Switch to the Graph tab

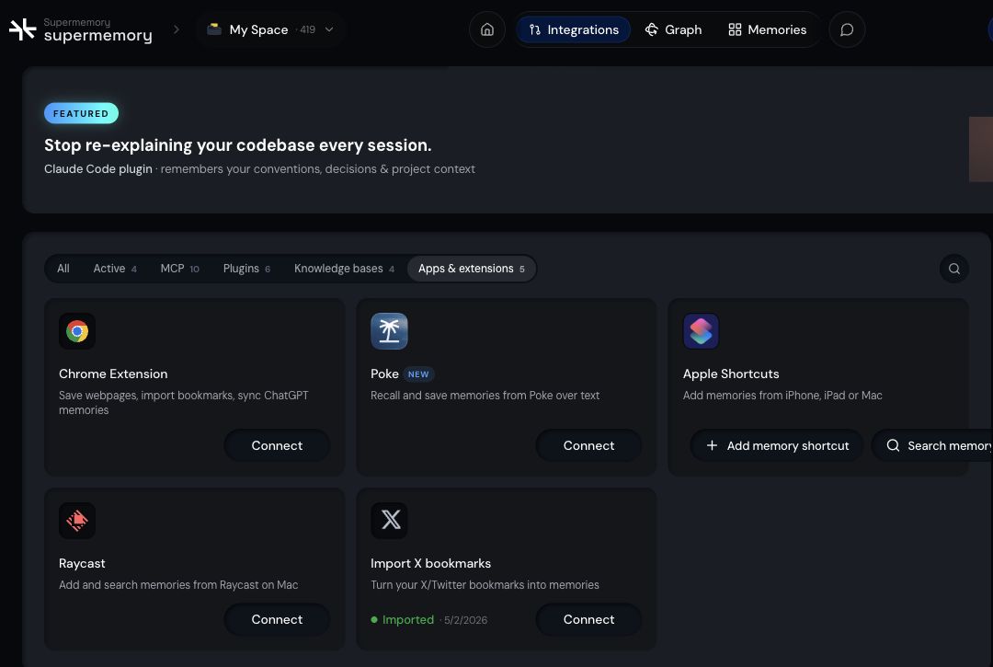point(673,29)
